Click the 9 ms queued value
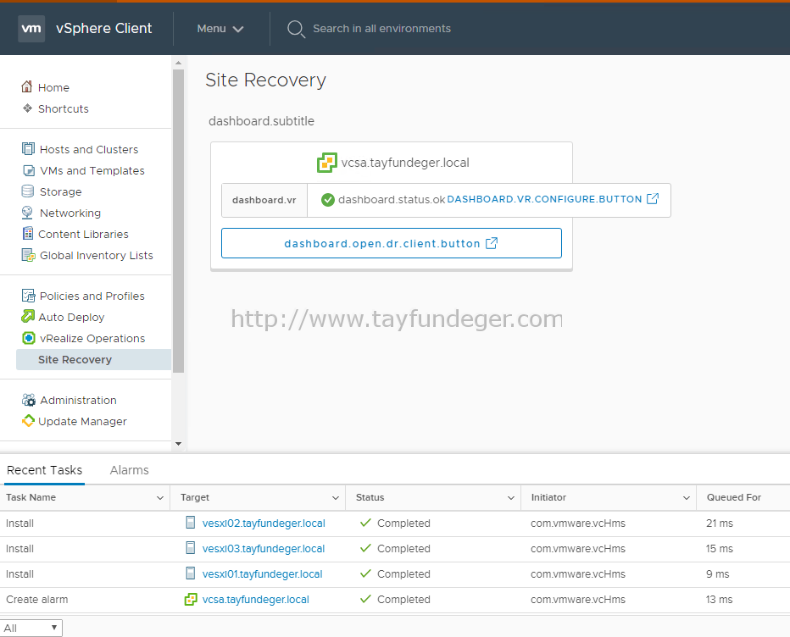The image size is (790, 637). pyautogui.click(x=717, y=574)
